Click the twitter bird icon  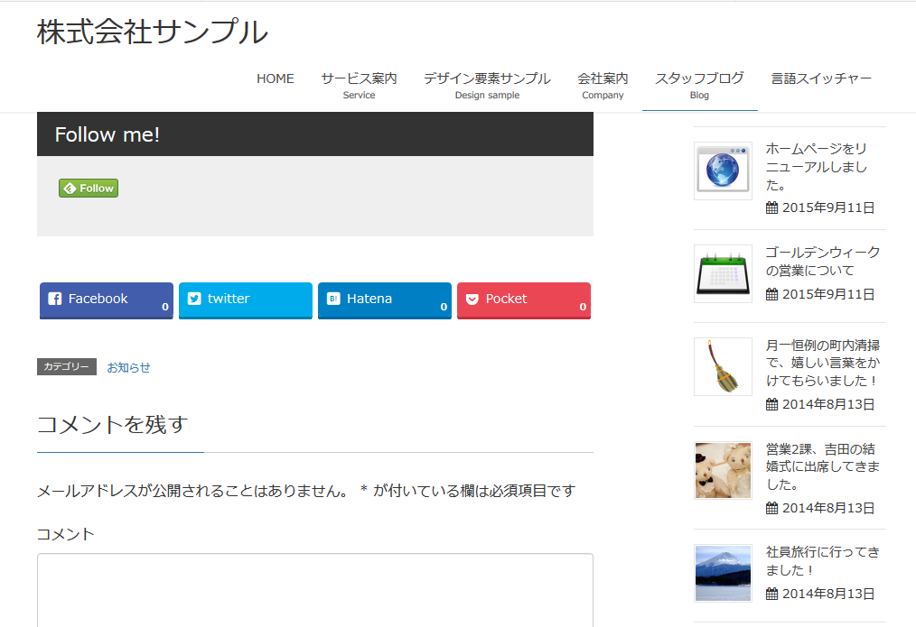194,299
